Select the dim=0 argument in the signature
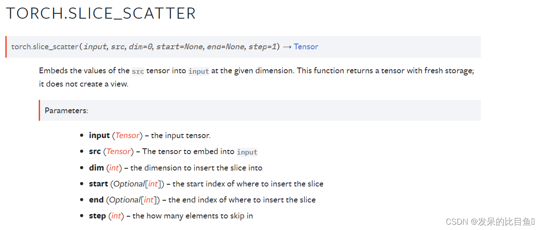 141,47
